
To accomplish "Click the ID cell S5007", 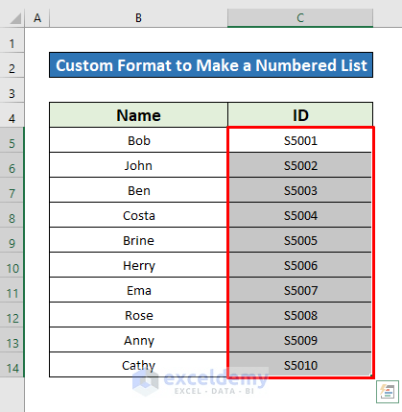I will point(300,290).
